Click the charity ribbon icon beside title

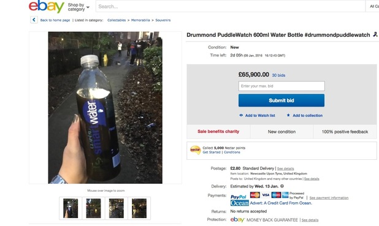(x=375, y=34)
